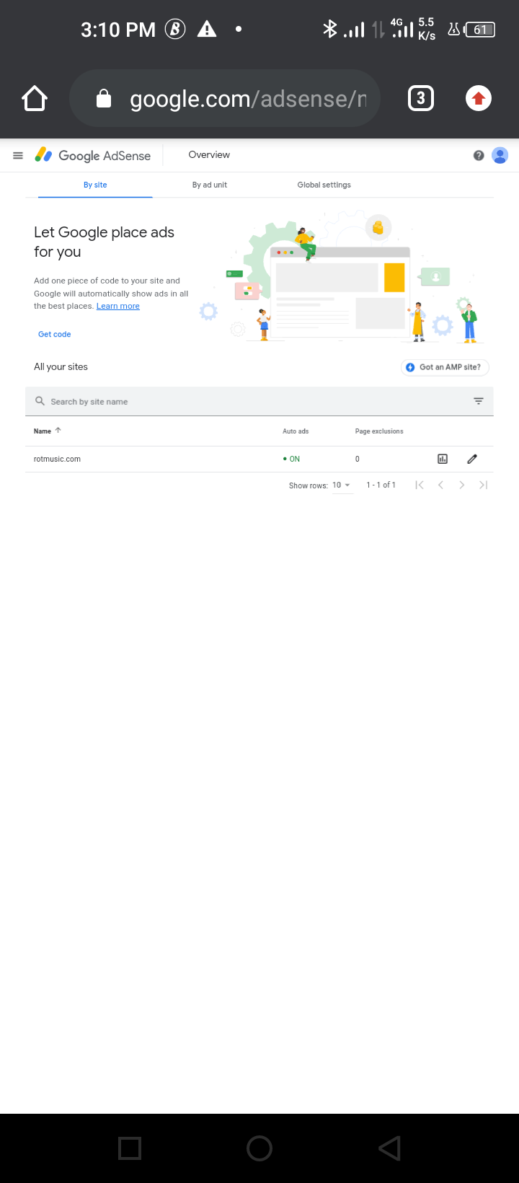
Task: Tap the browser home icon
Action: tap(35, 99)
